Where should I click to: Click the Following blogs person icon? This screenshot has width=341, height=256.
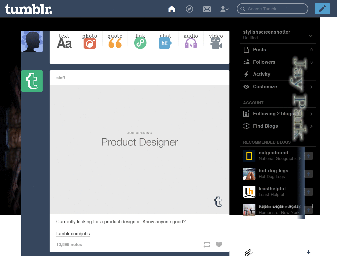(x=246, y=114)
